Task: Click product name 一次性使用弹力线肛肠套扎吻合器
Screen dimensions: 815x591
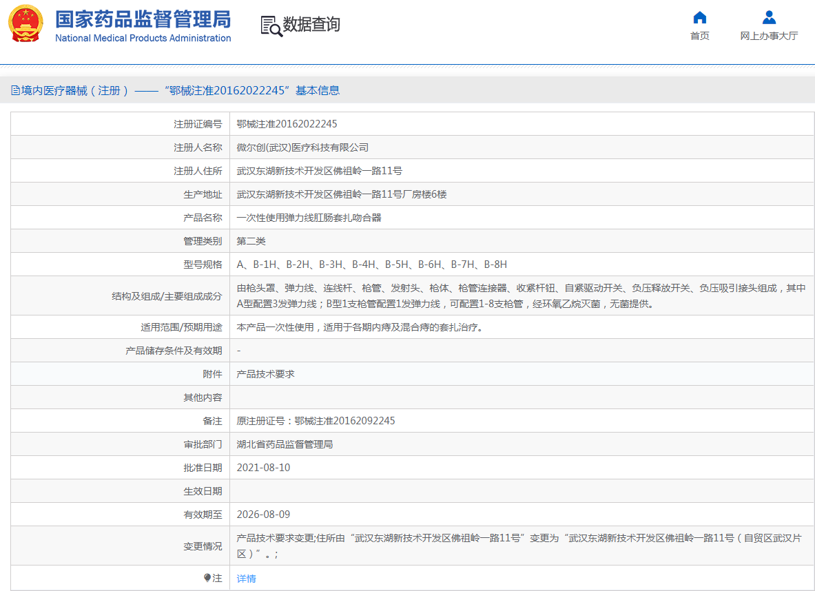Action: (x=309, y=218)
